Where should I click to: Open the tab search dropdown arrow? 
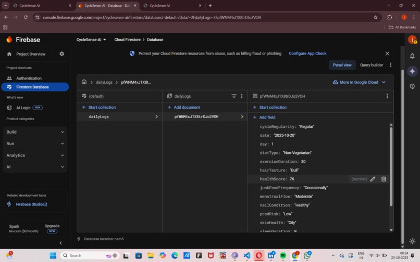[x=5, y=5]
